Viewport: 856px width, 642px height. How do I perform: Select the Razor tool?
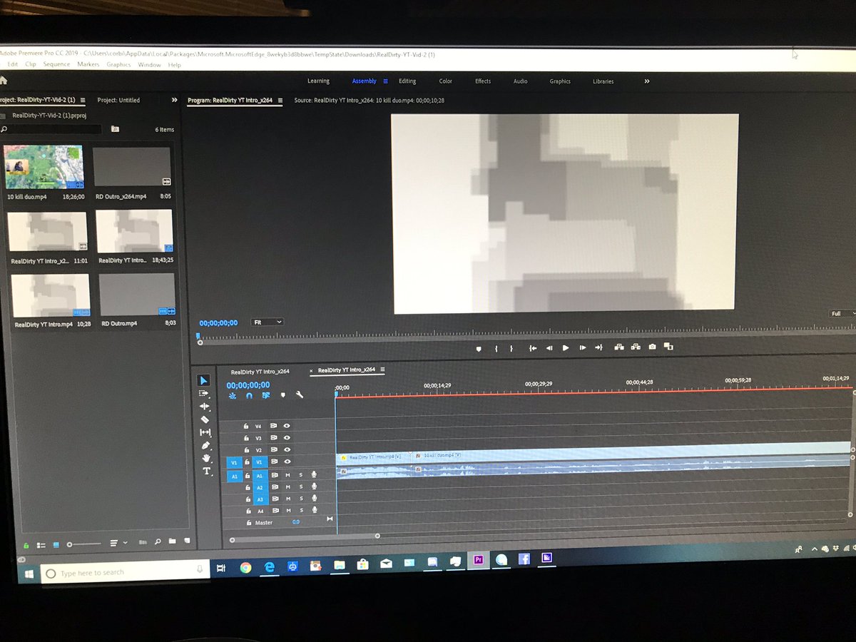[x=205, y=419]
